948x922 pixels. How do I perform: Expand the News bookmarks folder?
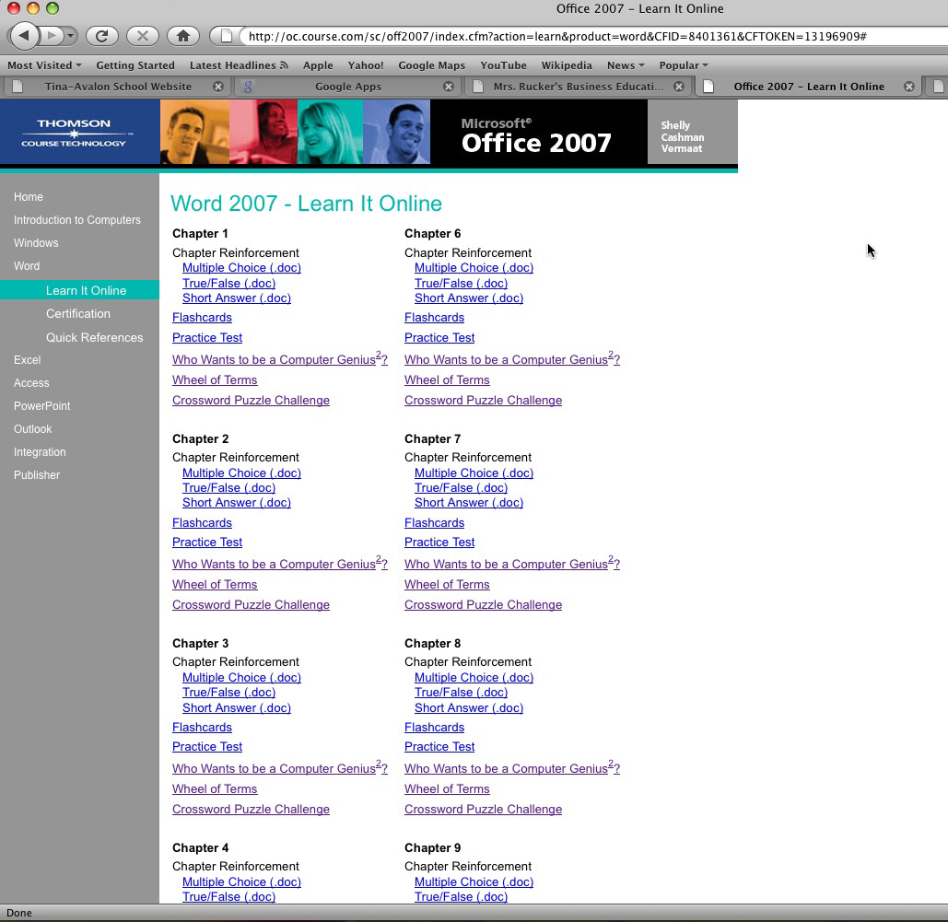pos(626,65)
